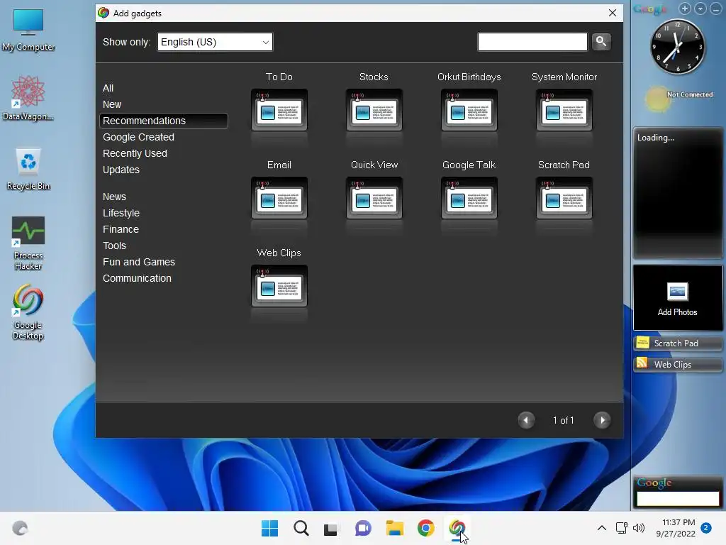Open the To Do gadget thumbnail
The image size is (726, 545).
coord(279,110)
